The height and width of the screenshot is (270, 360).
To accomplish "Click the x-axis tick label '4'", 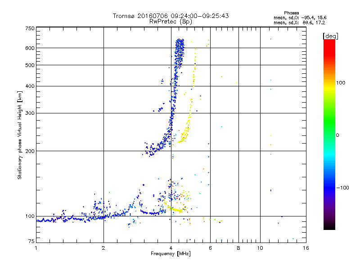I will pos(171,248).
